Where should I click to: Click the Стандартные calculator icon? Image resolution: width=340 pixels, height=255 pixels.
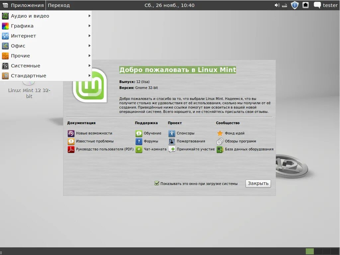5,76
